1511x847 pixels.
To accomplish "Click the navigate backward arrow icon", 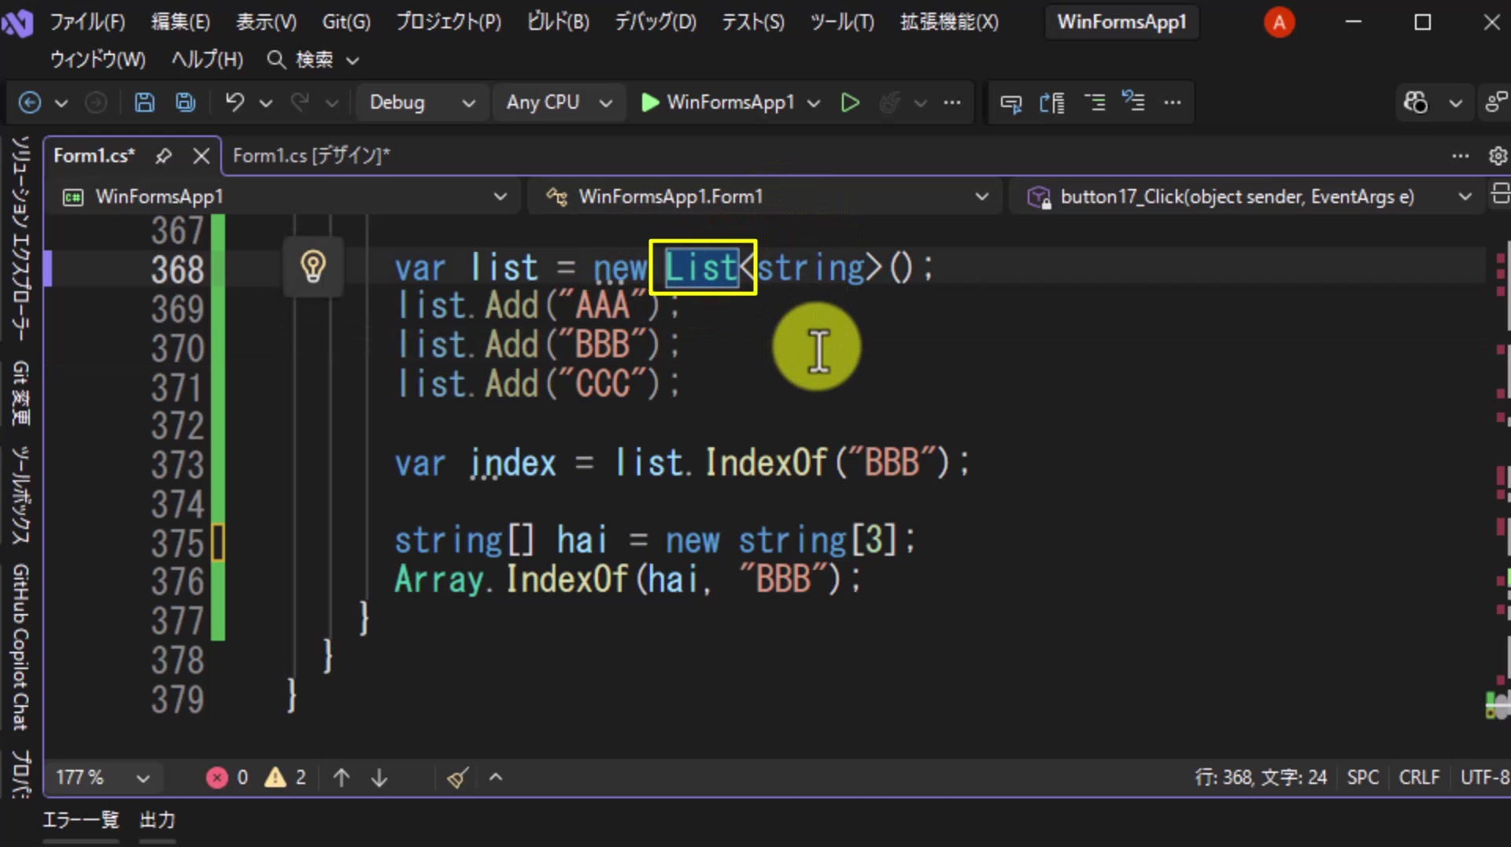I will coord(30,102).
